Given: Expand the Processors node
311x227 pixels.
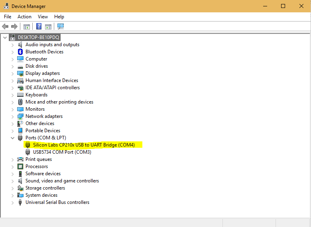Looking at the screenshot, I should click(12, 167).
